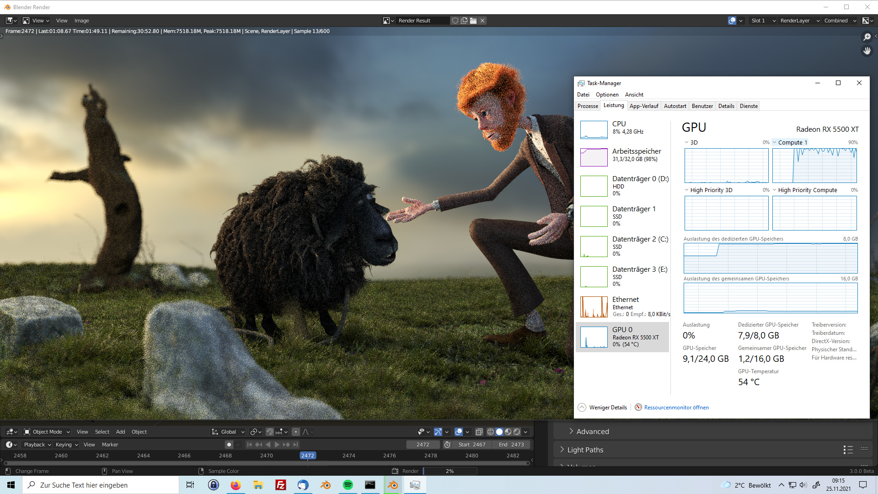Click Weniger Details button
The height and width of the screenshot is (494, 878).
603,408
